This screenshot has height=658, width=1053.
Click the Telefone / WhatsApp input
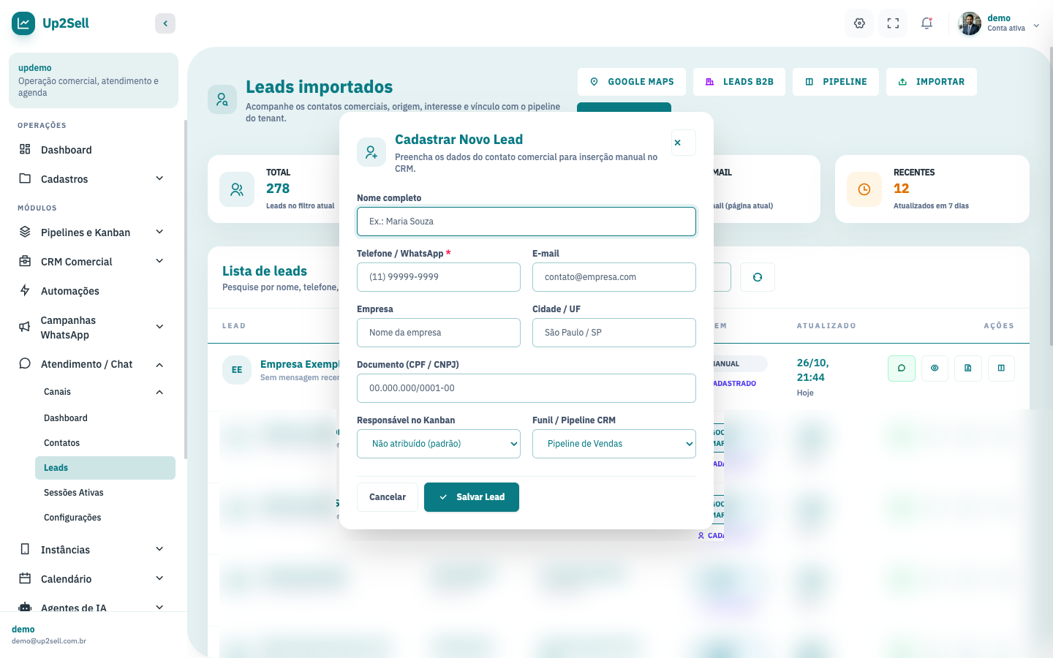[x=439, y=277]
